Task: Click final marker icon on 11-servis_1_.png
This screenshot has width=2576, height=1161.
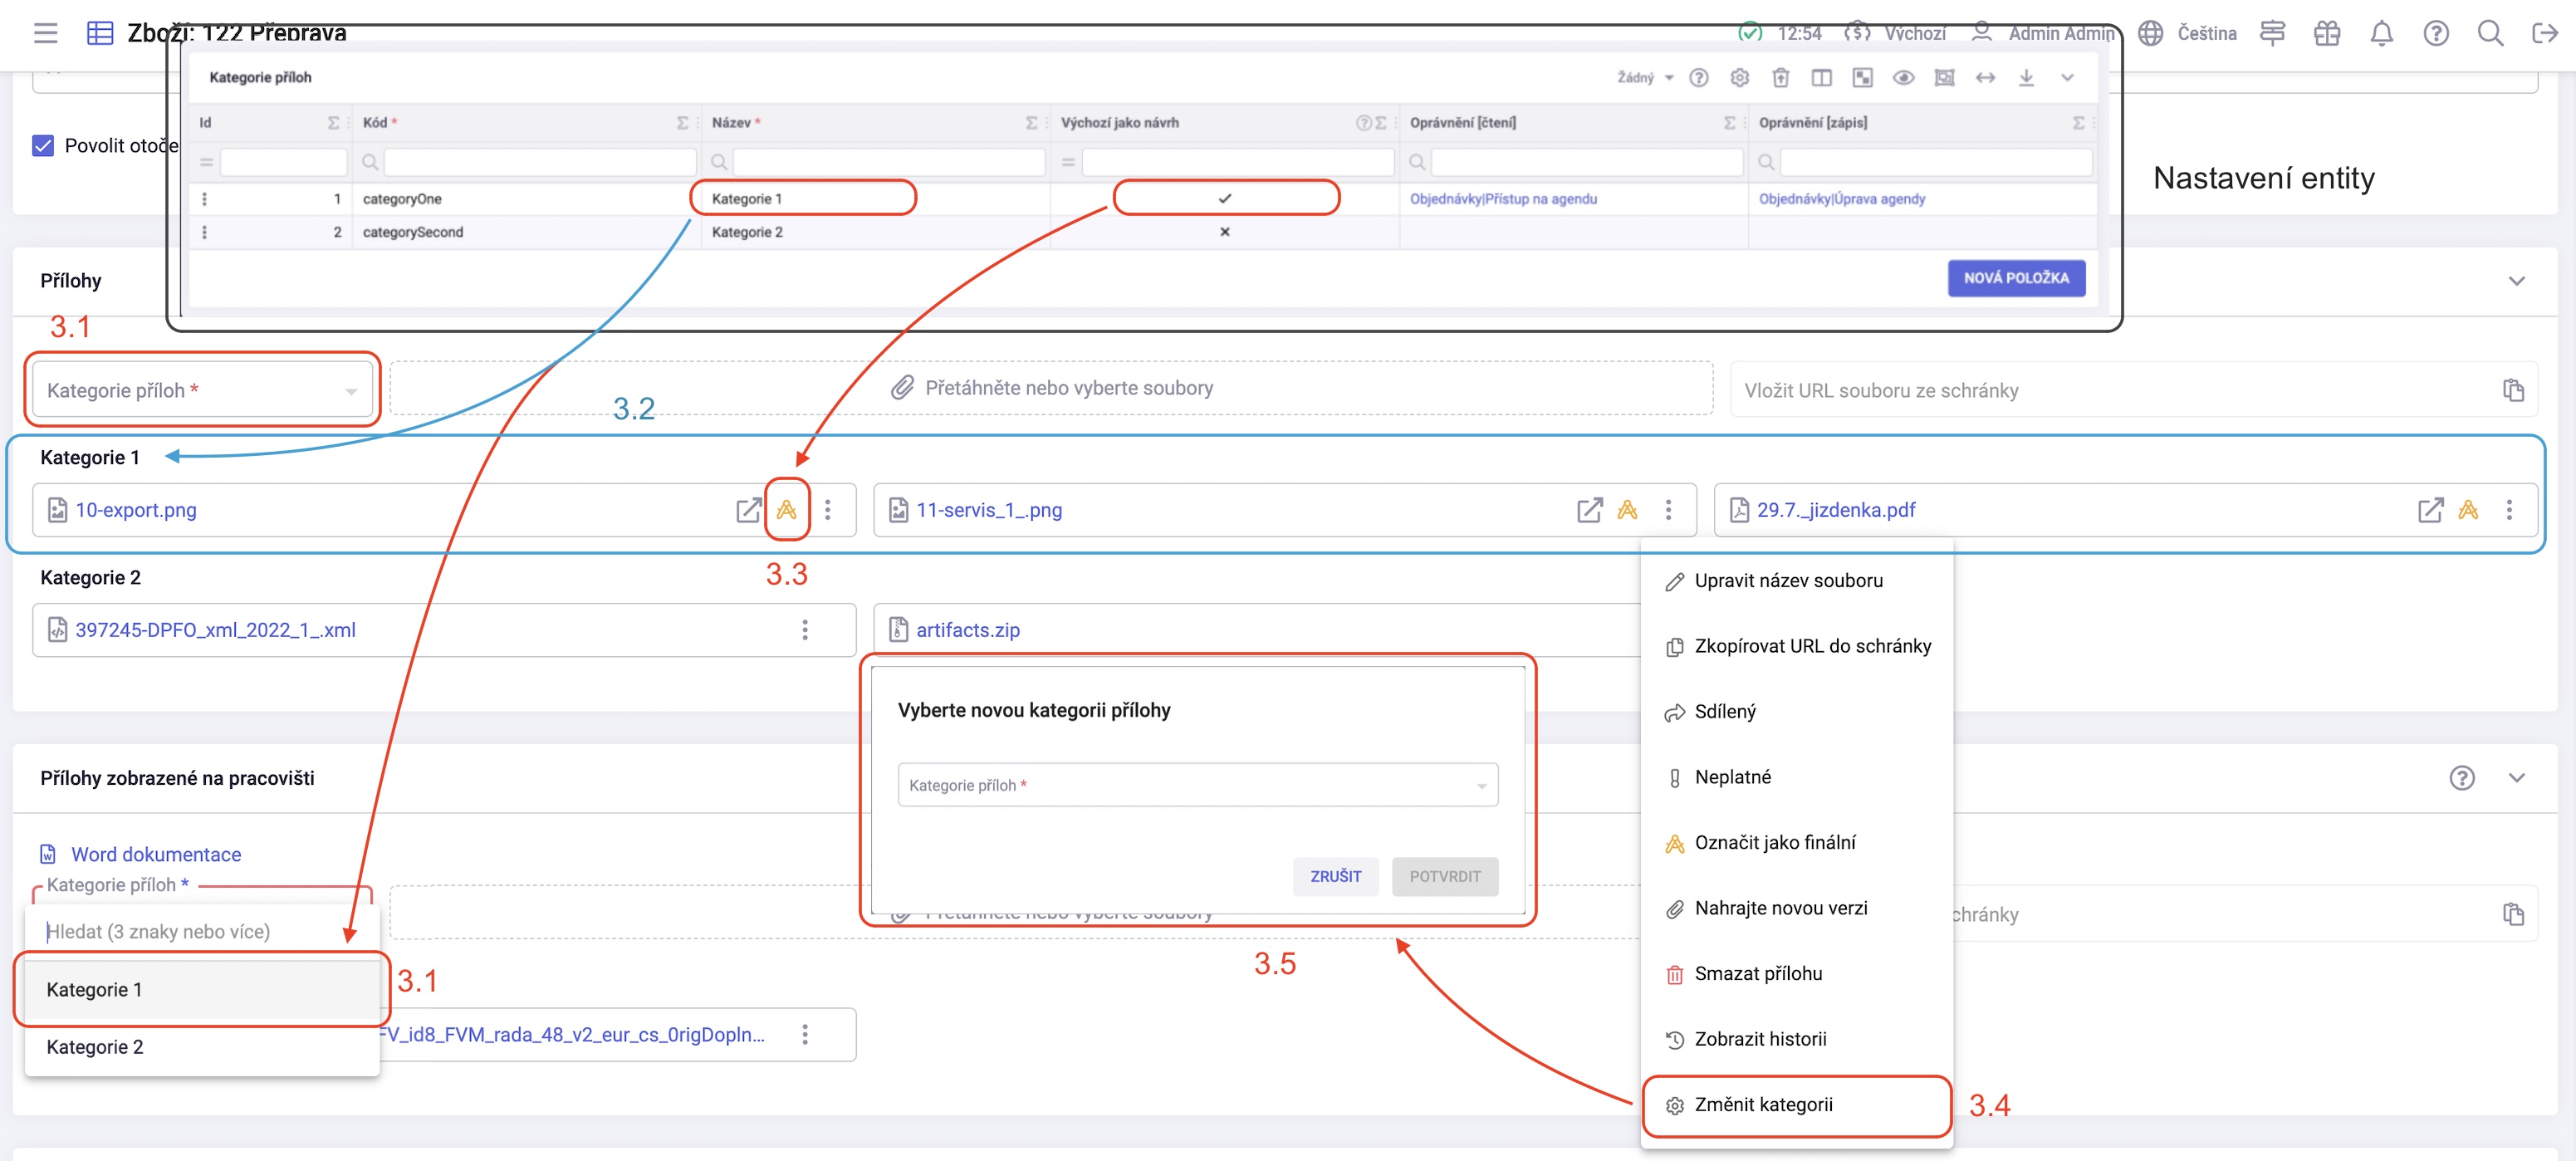Action: [1627, 510]
